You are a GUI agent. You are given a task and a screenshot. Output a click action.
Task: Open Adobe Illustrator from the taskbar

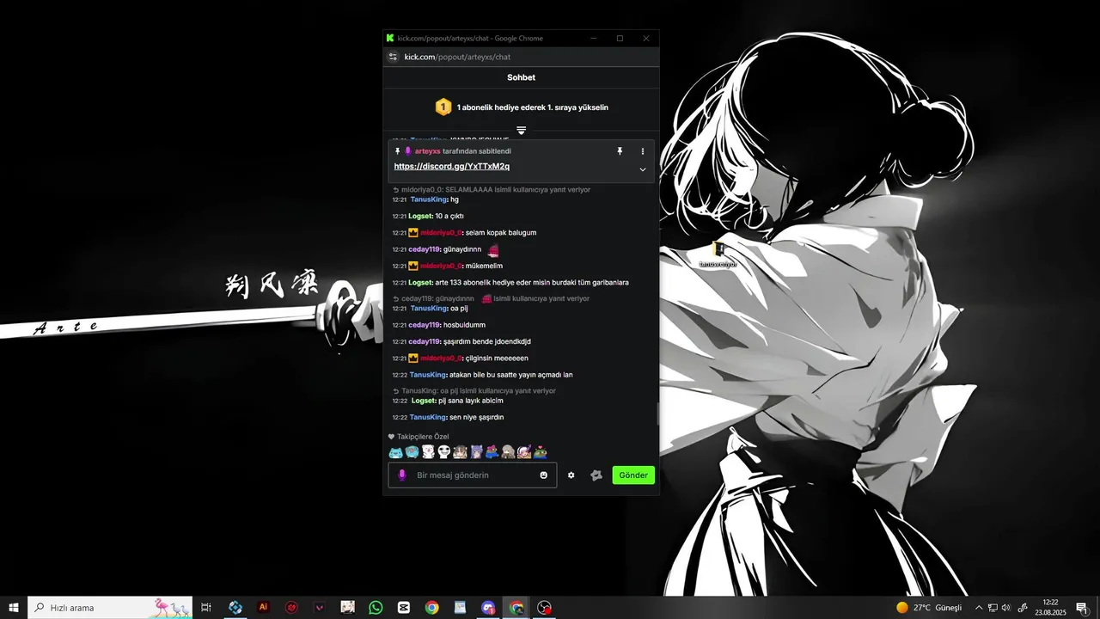coord(264,608)
